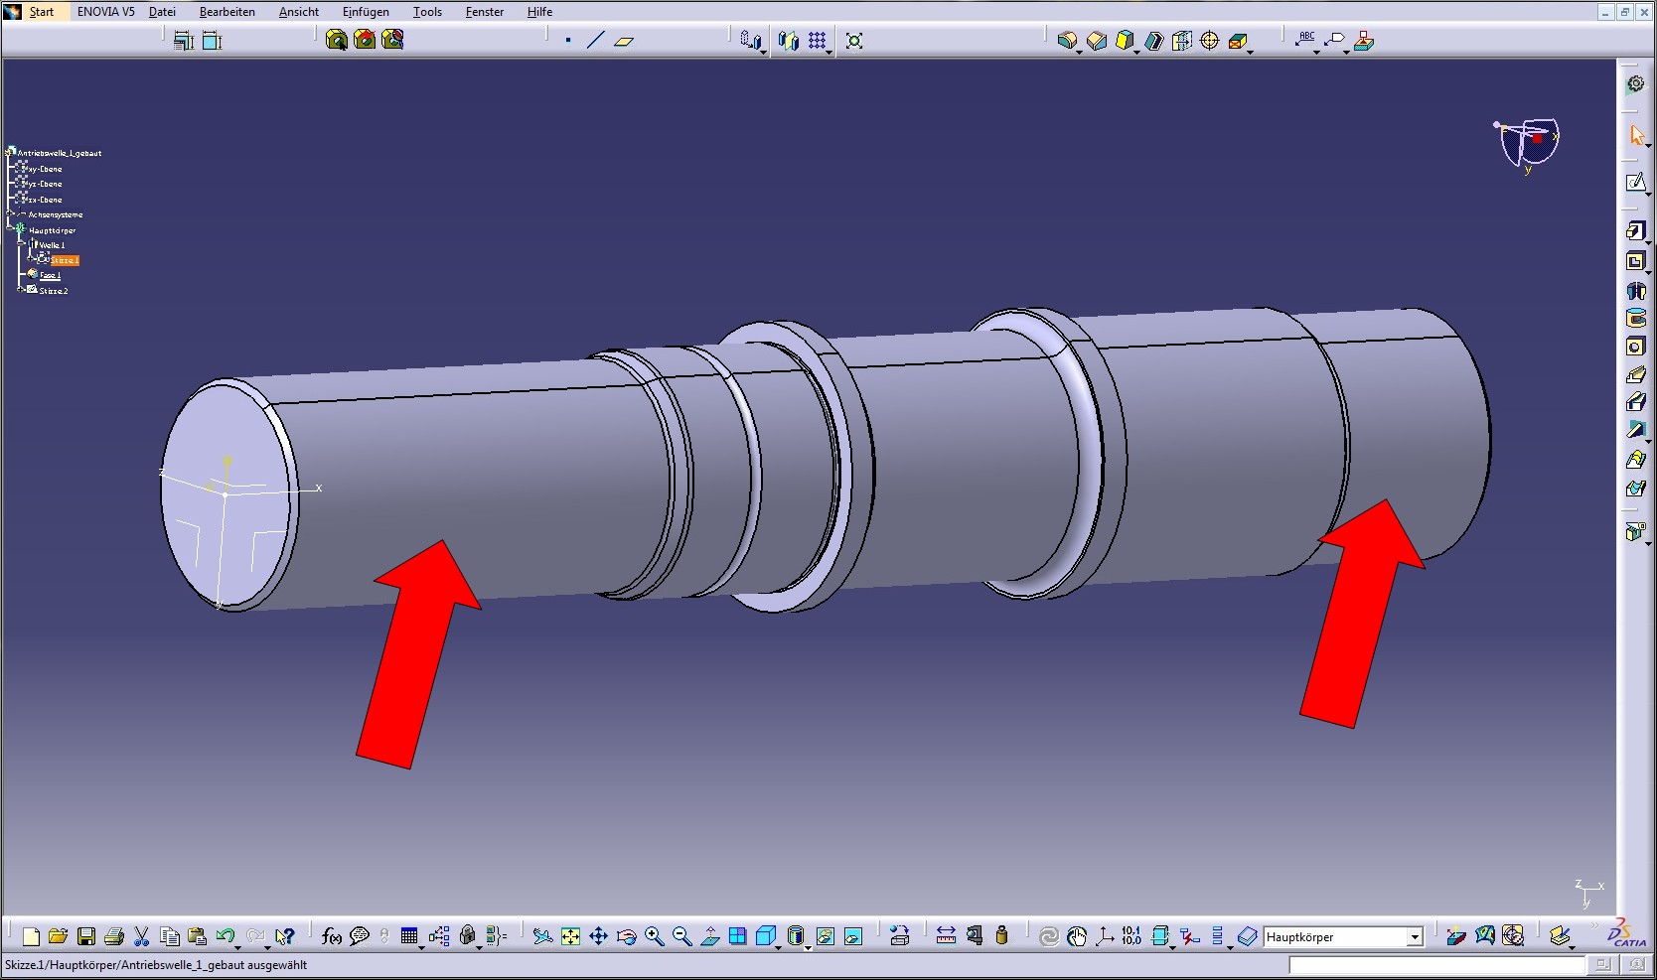Image resolution: width=1657 pixels, height=980 pixels.
Task: Click the Pad tool on the right toolbar
Action: (1635, 231)
